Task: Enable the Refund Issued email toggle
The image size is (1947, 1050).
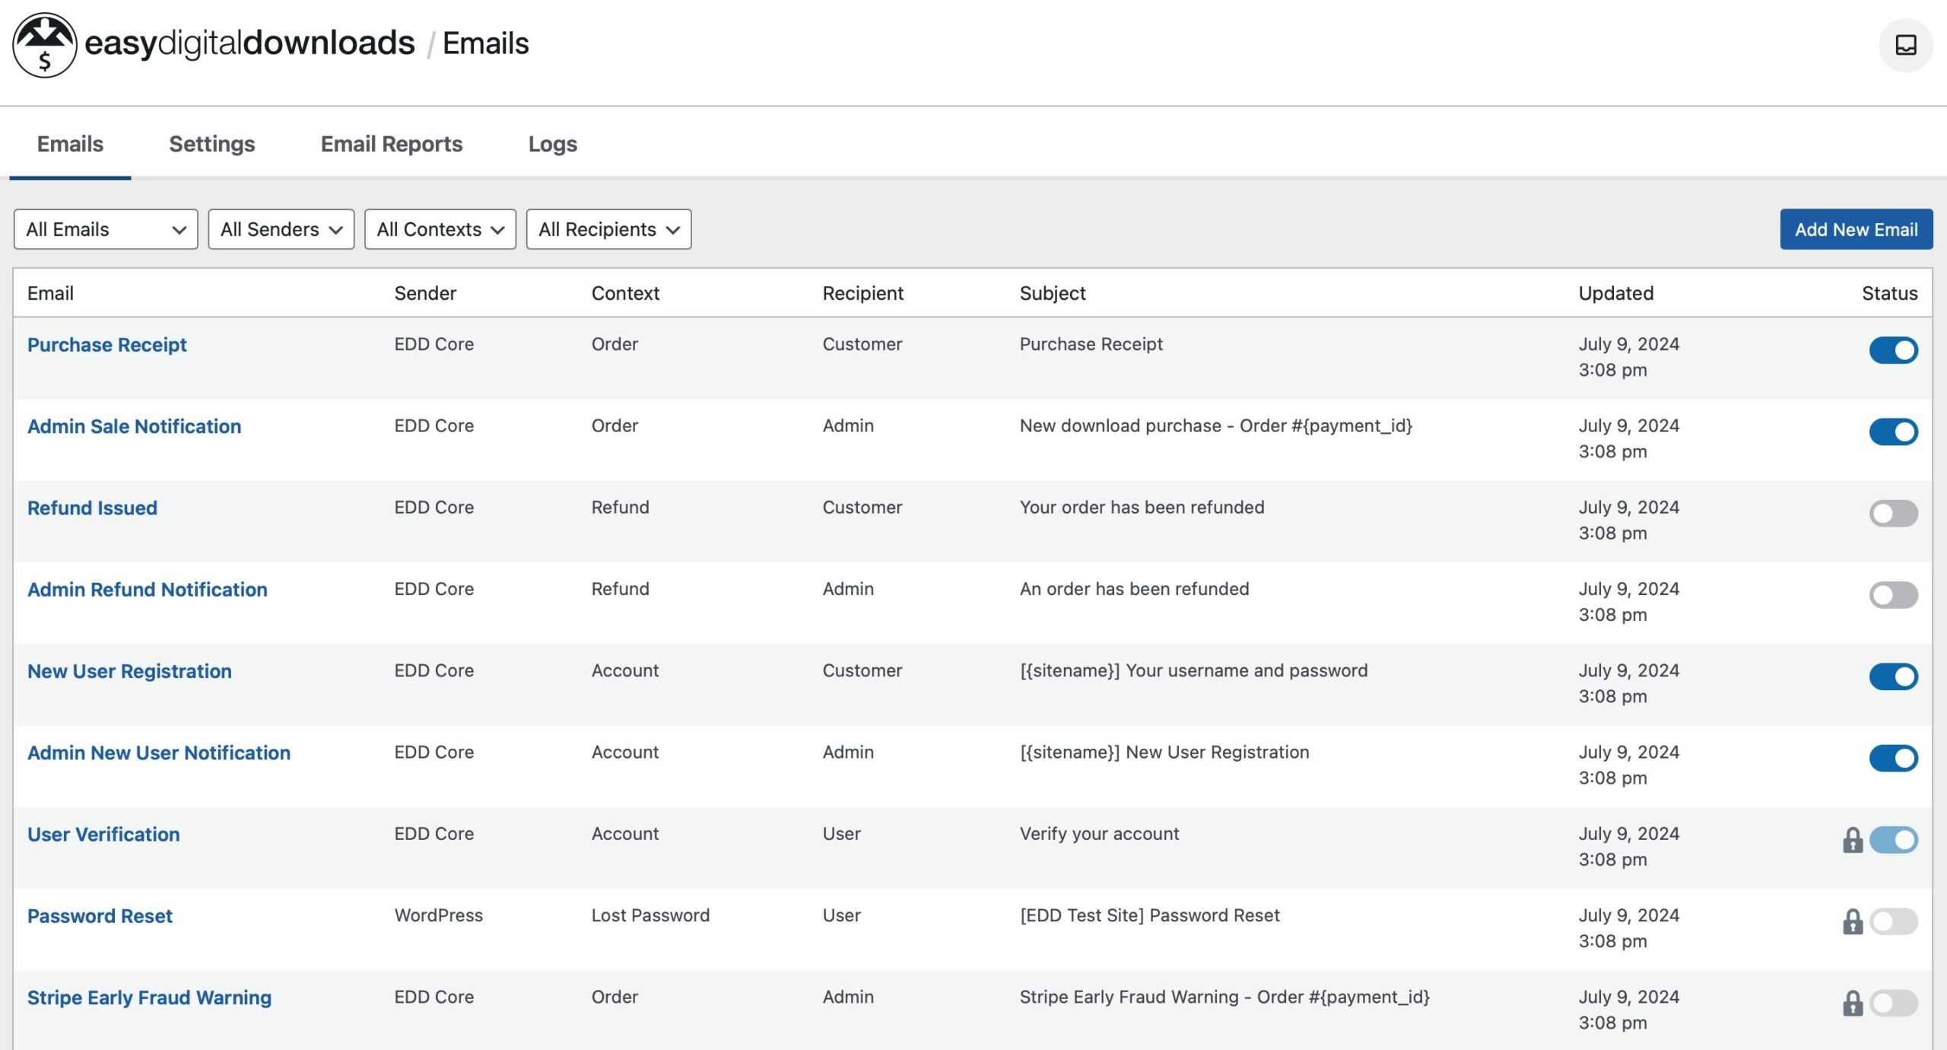Action: point(1893,514)
